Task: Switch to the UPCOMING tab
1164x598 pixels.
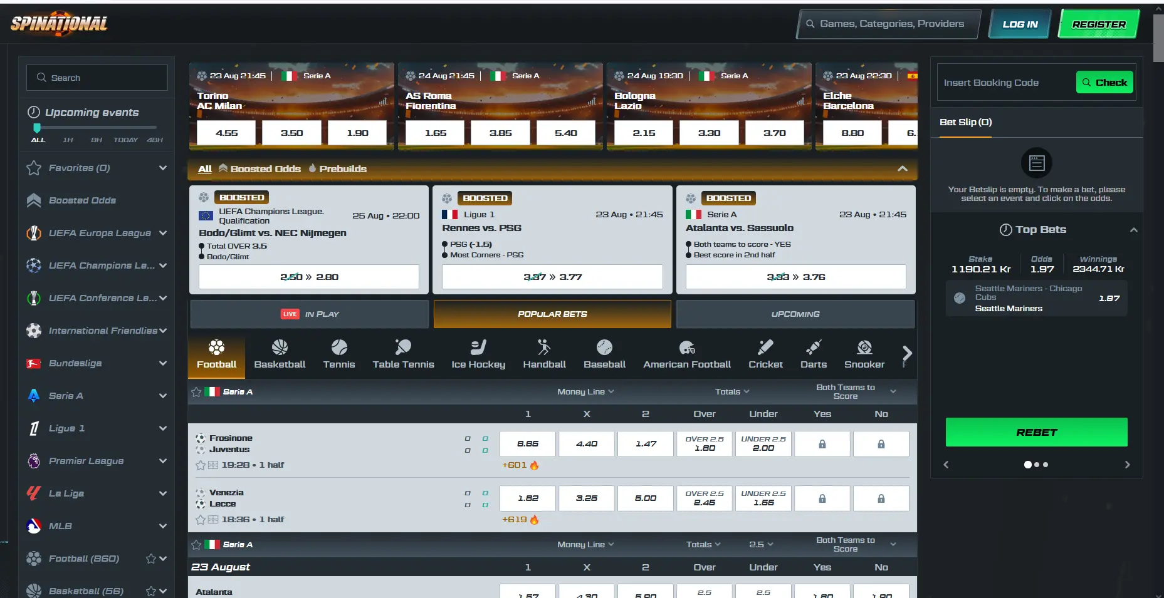Action: pos(795,314)
